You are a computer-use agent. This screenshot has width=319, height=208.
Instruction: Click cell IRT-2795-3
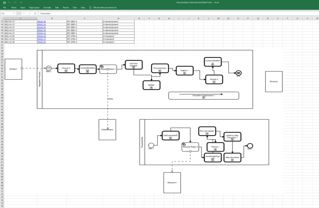click(85, 39)
